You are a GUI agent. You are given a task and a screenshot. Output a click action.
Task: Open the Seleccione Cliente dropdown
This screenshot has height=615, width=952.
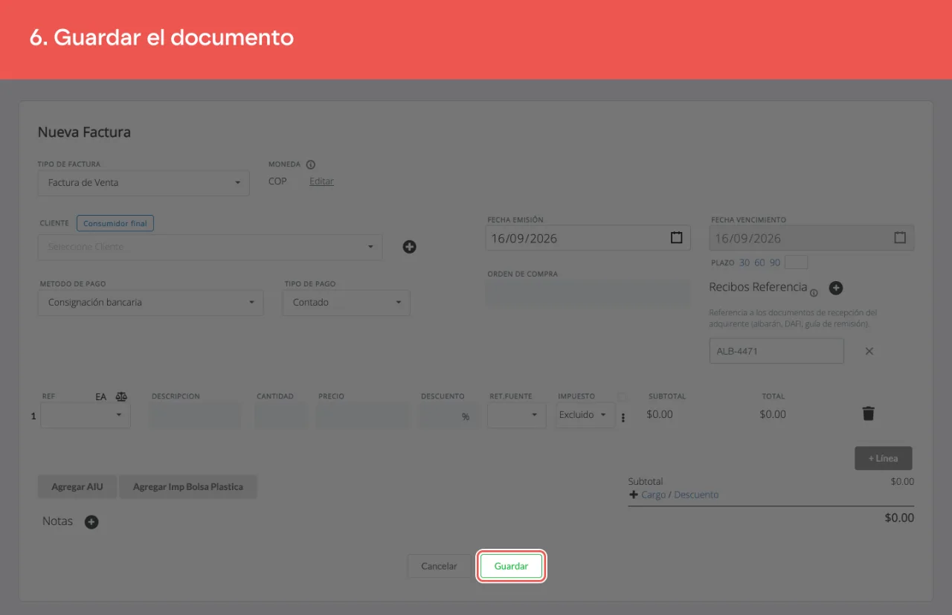click(x=210, y=247)
